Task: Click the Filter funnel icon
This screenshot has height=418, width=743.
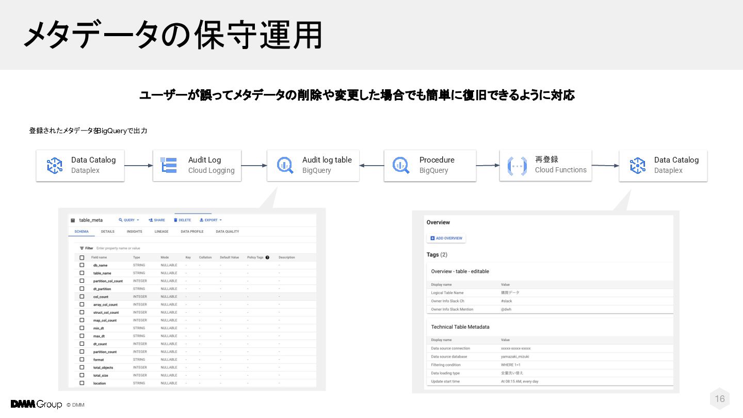Action: click(x=82, y=248)
